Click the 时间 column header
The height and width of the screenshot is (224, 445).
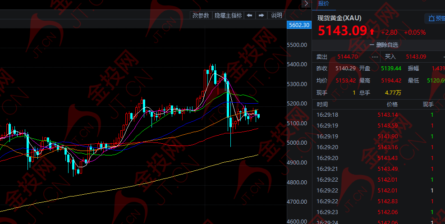(x=322, y=105)
